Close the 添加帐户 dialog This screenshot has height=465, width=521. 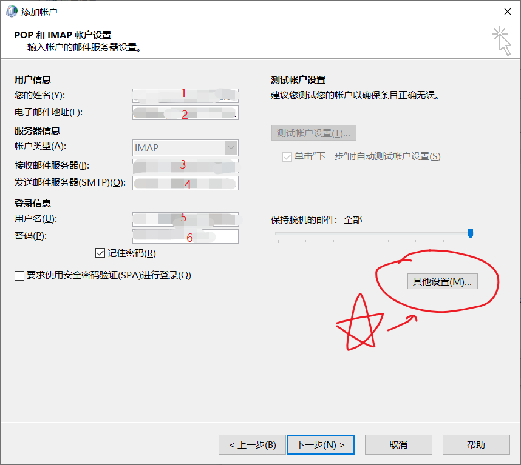pos(508,11)
